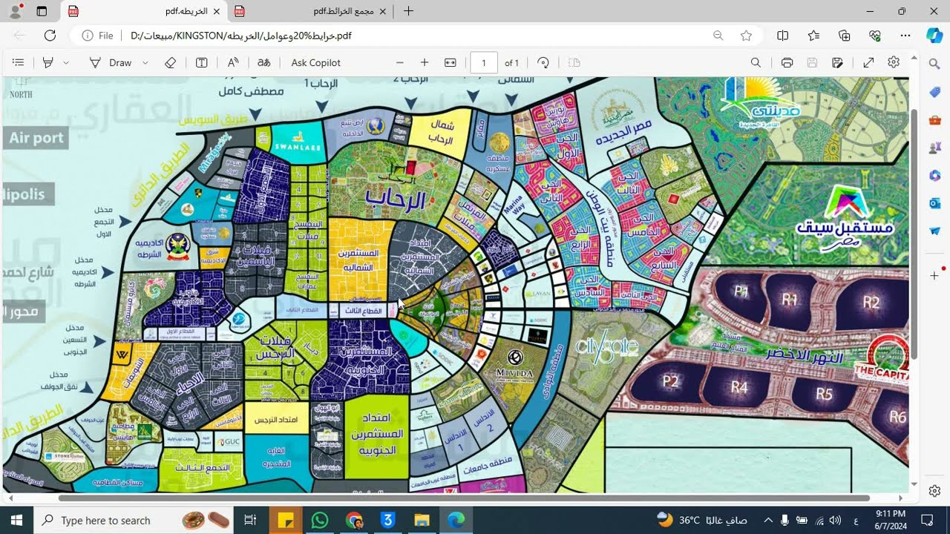950x534 pixels.
Task: Open the tab actions menu
Action: (42, 11)
